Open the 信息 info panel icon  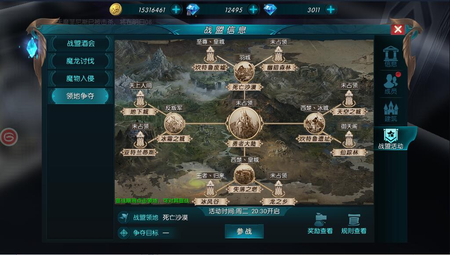pyautogui.click(x=391, y=56)
